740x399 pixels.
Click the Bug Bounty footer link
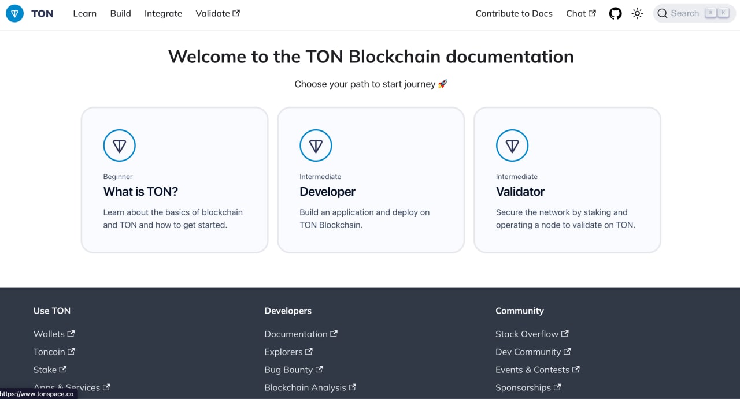coord(294,370)
